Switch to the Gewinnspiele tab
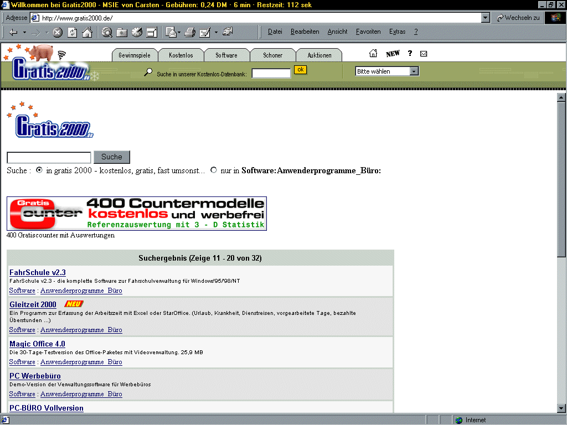Screen dimensions: 567x425 (x=135, y=55)
